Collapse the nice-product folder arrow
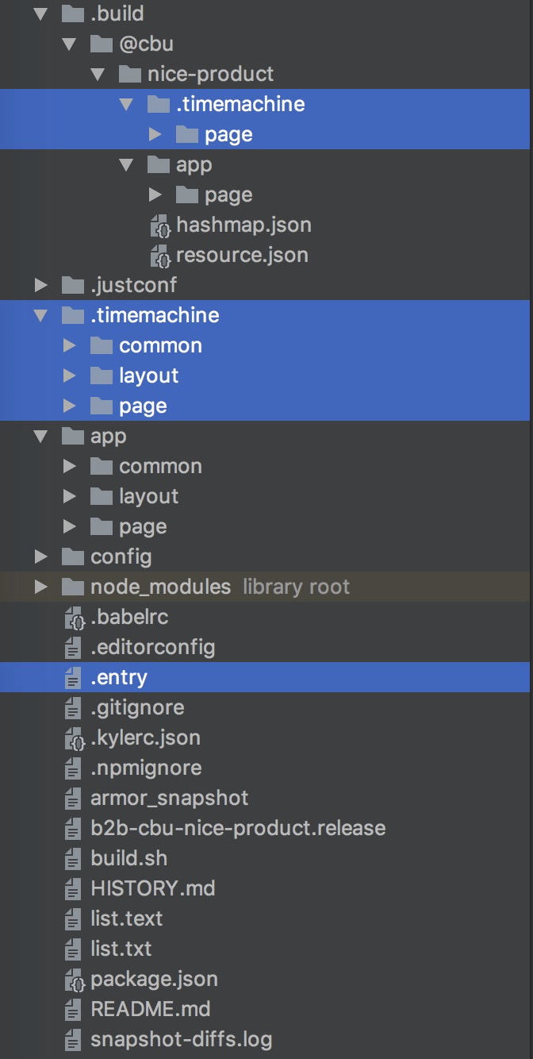This screenshot has height=1059, width=533. [x=98, y=75]
